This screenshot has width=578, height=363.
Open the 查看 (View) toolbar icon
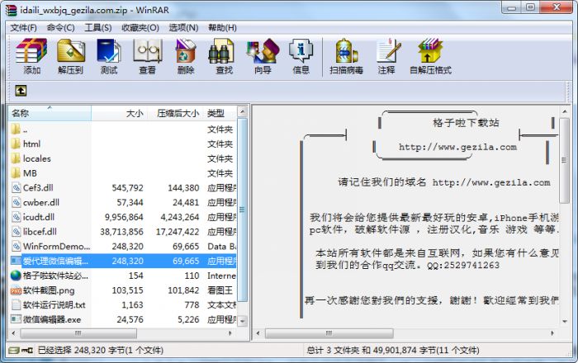point(148,51)
